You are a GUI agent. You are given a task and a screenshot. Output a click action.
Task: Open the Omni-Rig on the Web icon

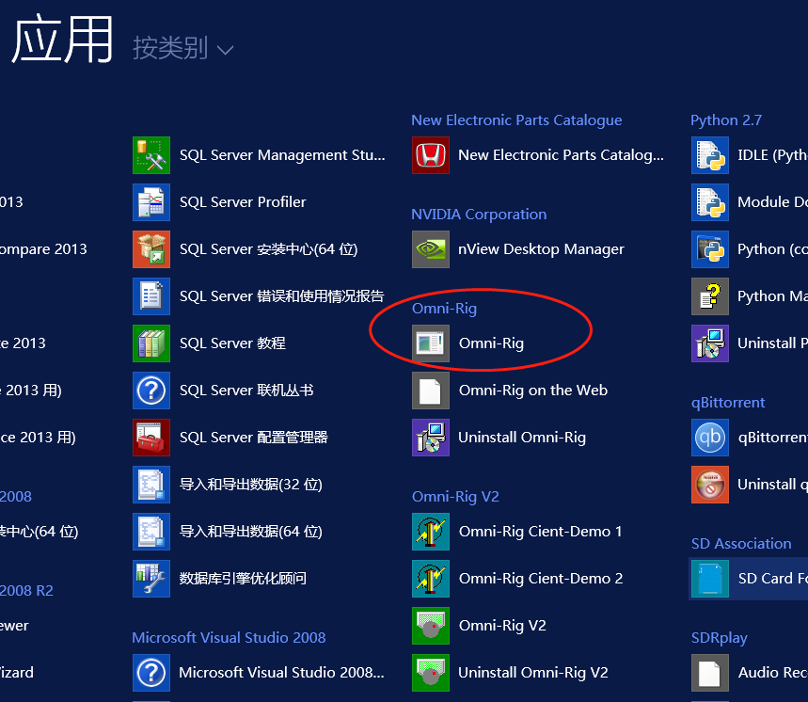tap(431, 391)
